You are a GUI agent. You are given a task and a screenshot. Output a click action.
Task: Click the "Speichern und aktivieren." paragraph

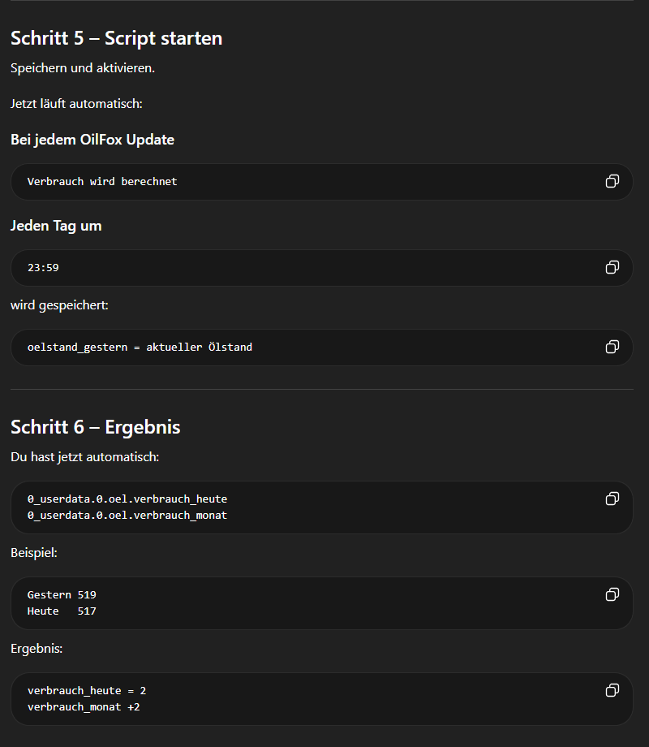pyautogui.click(x=83, y=68)
